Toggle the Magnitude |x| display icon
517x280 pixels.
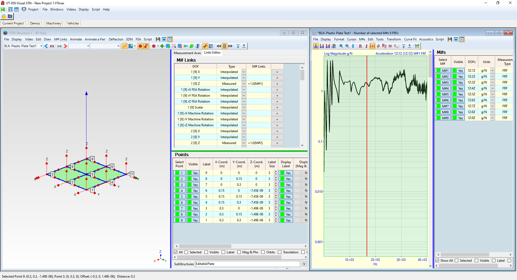tap(372, 46)
